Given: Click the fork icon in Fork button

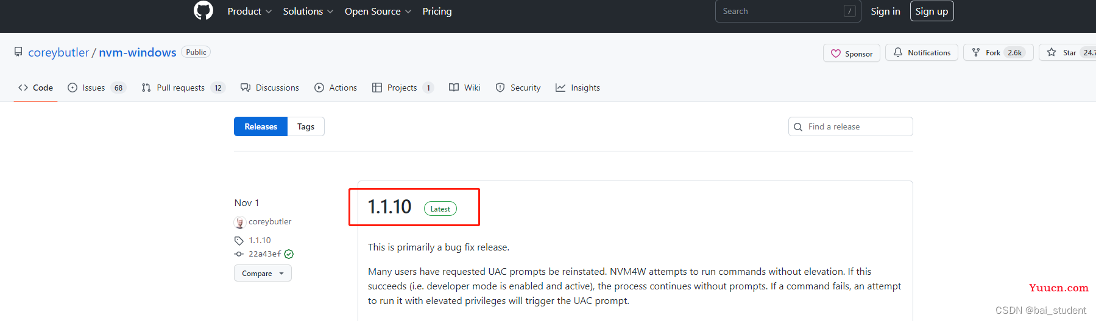Looking at the screenshot, I should (976, 52).
